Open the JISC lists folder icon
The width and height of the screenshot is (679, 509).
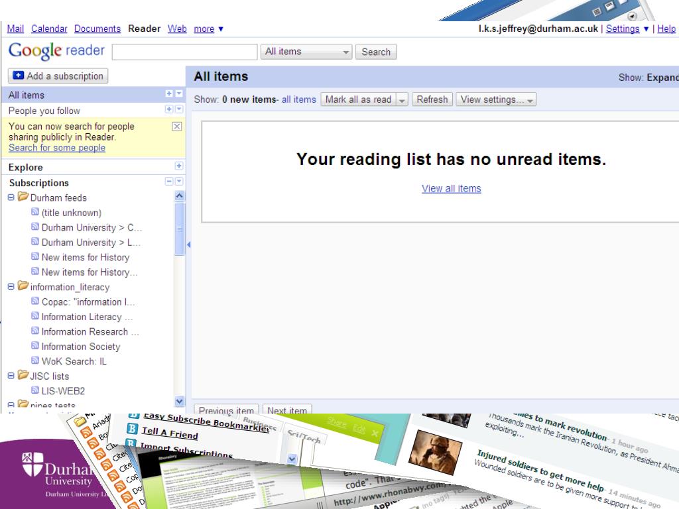click(x=23, y=375)
